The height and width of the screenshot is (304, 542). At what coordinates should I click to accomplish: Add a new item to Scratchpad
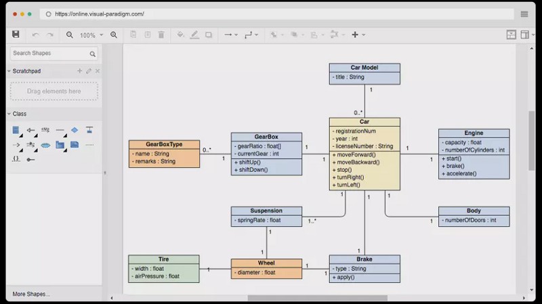click(x=79, y=71)
